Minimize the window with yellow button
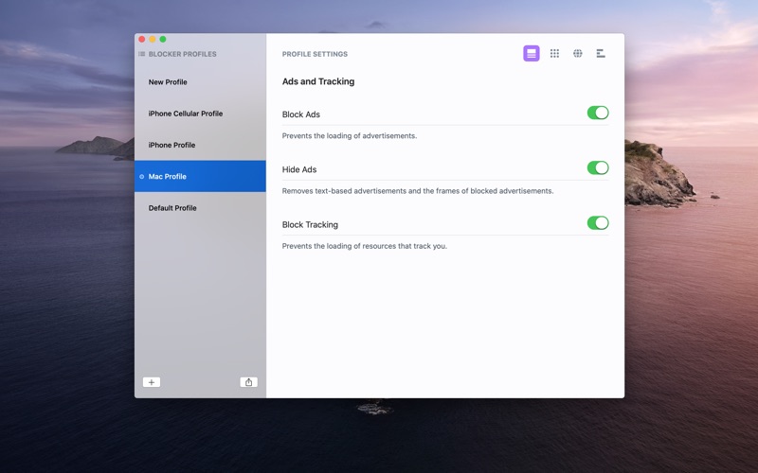Image resolution: width=758 pixels, height=473 pixels. [153, 39]
